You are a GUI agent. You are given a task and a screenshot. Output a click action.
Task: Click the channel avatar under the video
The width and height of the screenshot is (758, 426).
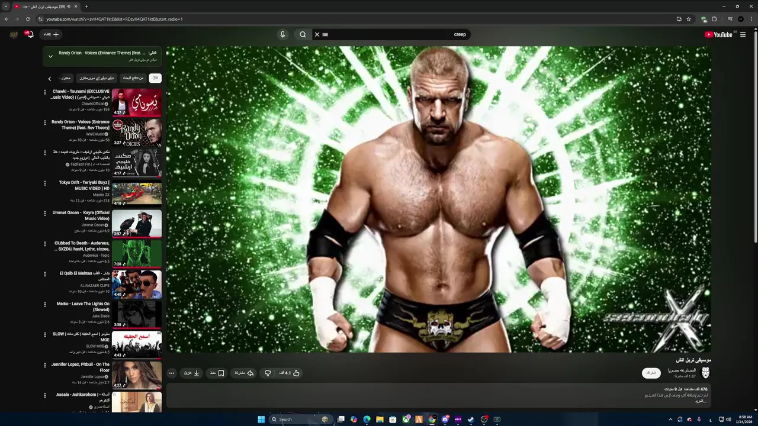pos(705,373)
